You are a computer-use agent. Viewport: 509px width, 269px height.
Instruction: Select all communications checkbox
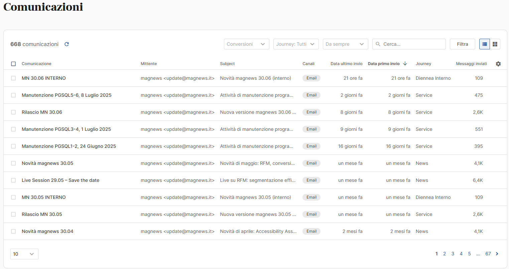pos(13,64)
